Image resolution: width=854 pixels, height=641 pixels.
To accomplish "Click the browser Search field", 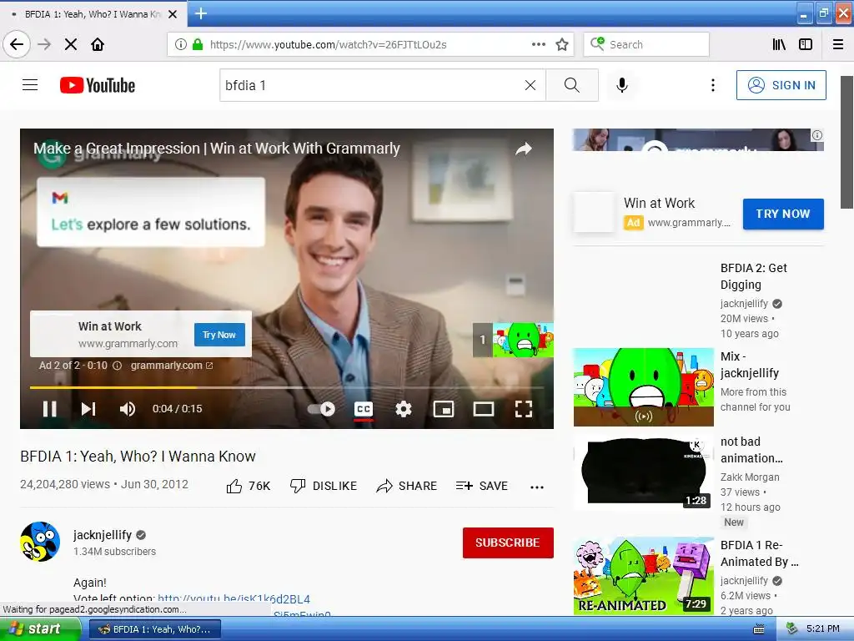I will (x=646, y=44).
